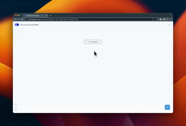
Task: Reload the Keragon page
Action: pos(22,19)
